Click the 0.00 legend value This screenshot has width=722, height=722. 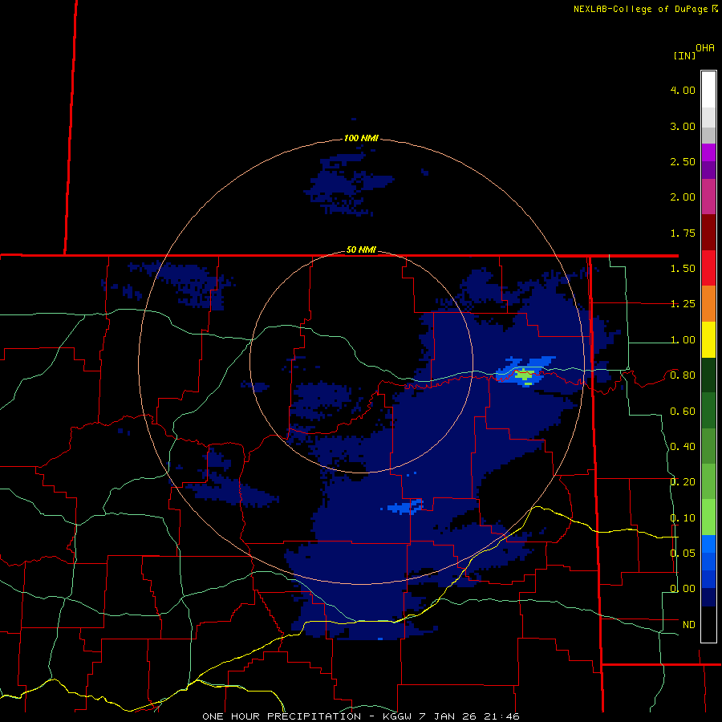pos(683,589)
